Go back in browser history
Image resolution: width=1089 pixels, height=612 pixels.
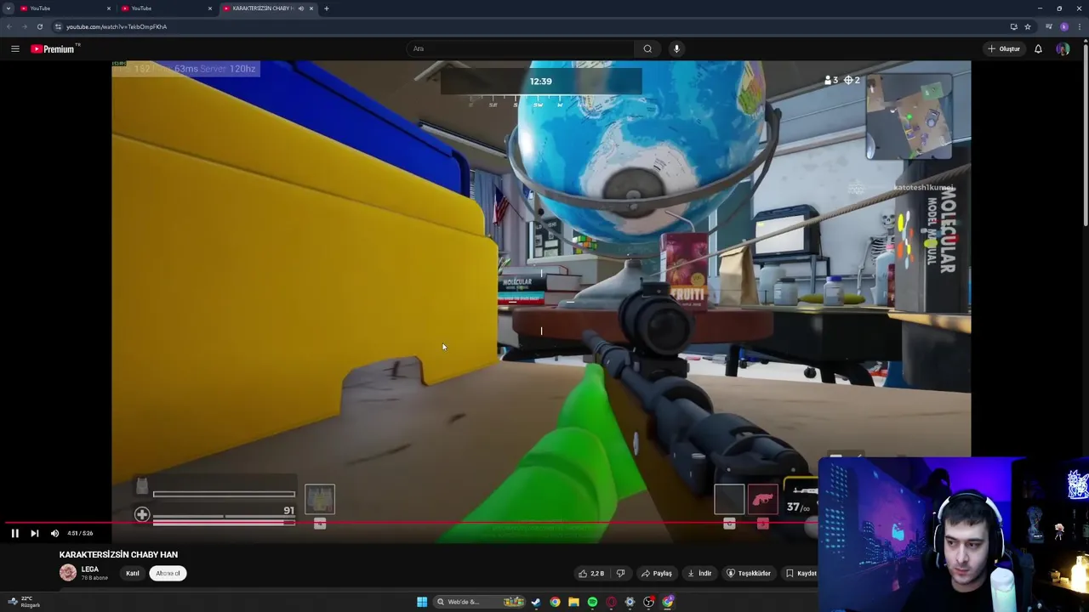click(x=9, y=26)
